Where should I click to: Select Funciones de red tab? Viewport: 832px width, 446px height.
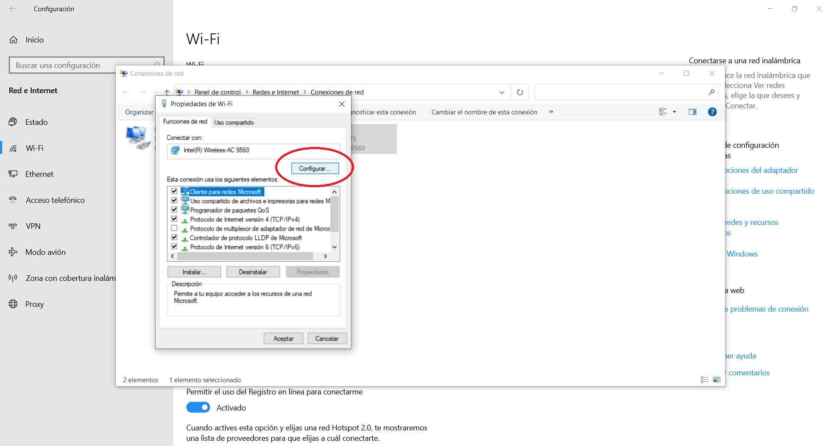tap(185, 121)
